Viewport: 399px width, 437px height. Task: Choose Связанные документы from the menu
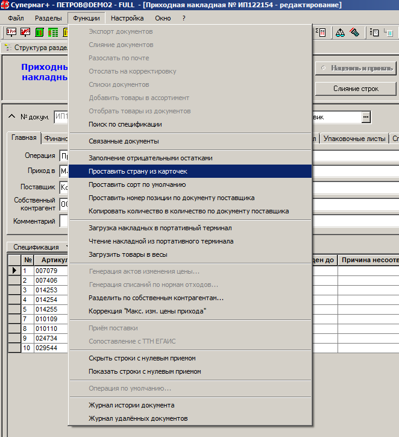point(190,141)
